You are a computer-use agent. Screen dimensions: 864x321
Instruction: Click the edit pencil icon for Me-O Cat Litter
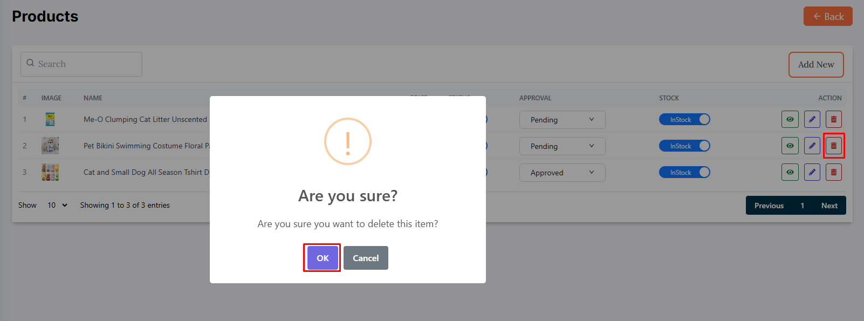[x=812, y=119]
